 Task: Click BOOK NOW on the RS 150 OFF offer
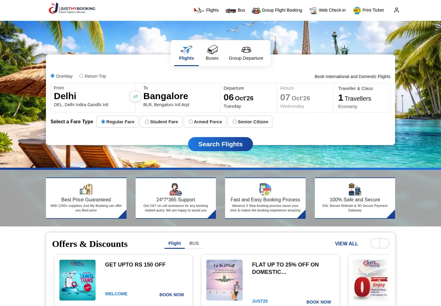172,295
